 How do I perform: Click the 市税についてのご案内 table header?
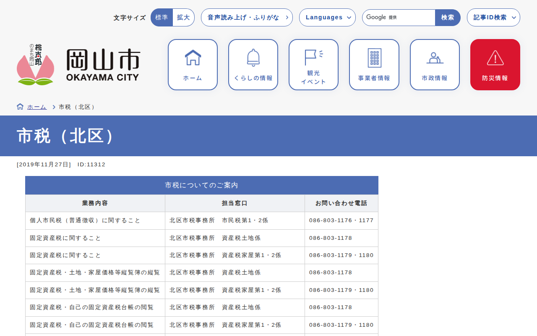[201, 185]
